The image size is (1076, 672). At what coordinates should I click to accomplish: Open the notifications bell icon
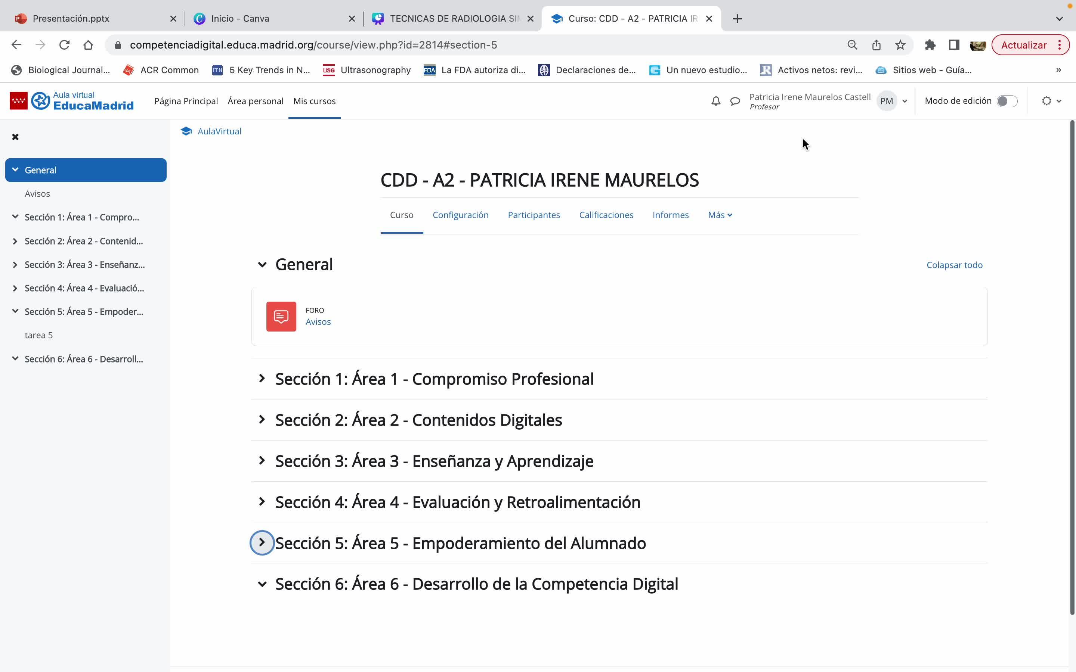(715, 101)
